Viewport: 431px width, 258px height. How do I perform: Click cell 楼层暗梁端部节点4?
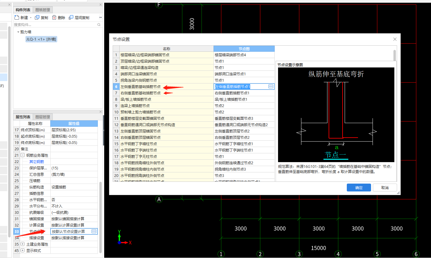click(x=244, y=55)
